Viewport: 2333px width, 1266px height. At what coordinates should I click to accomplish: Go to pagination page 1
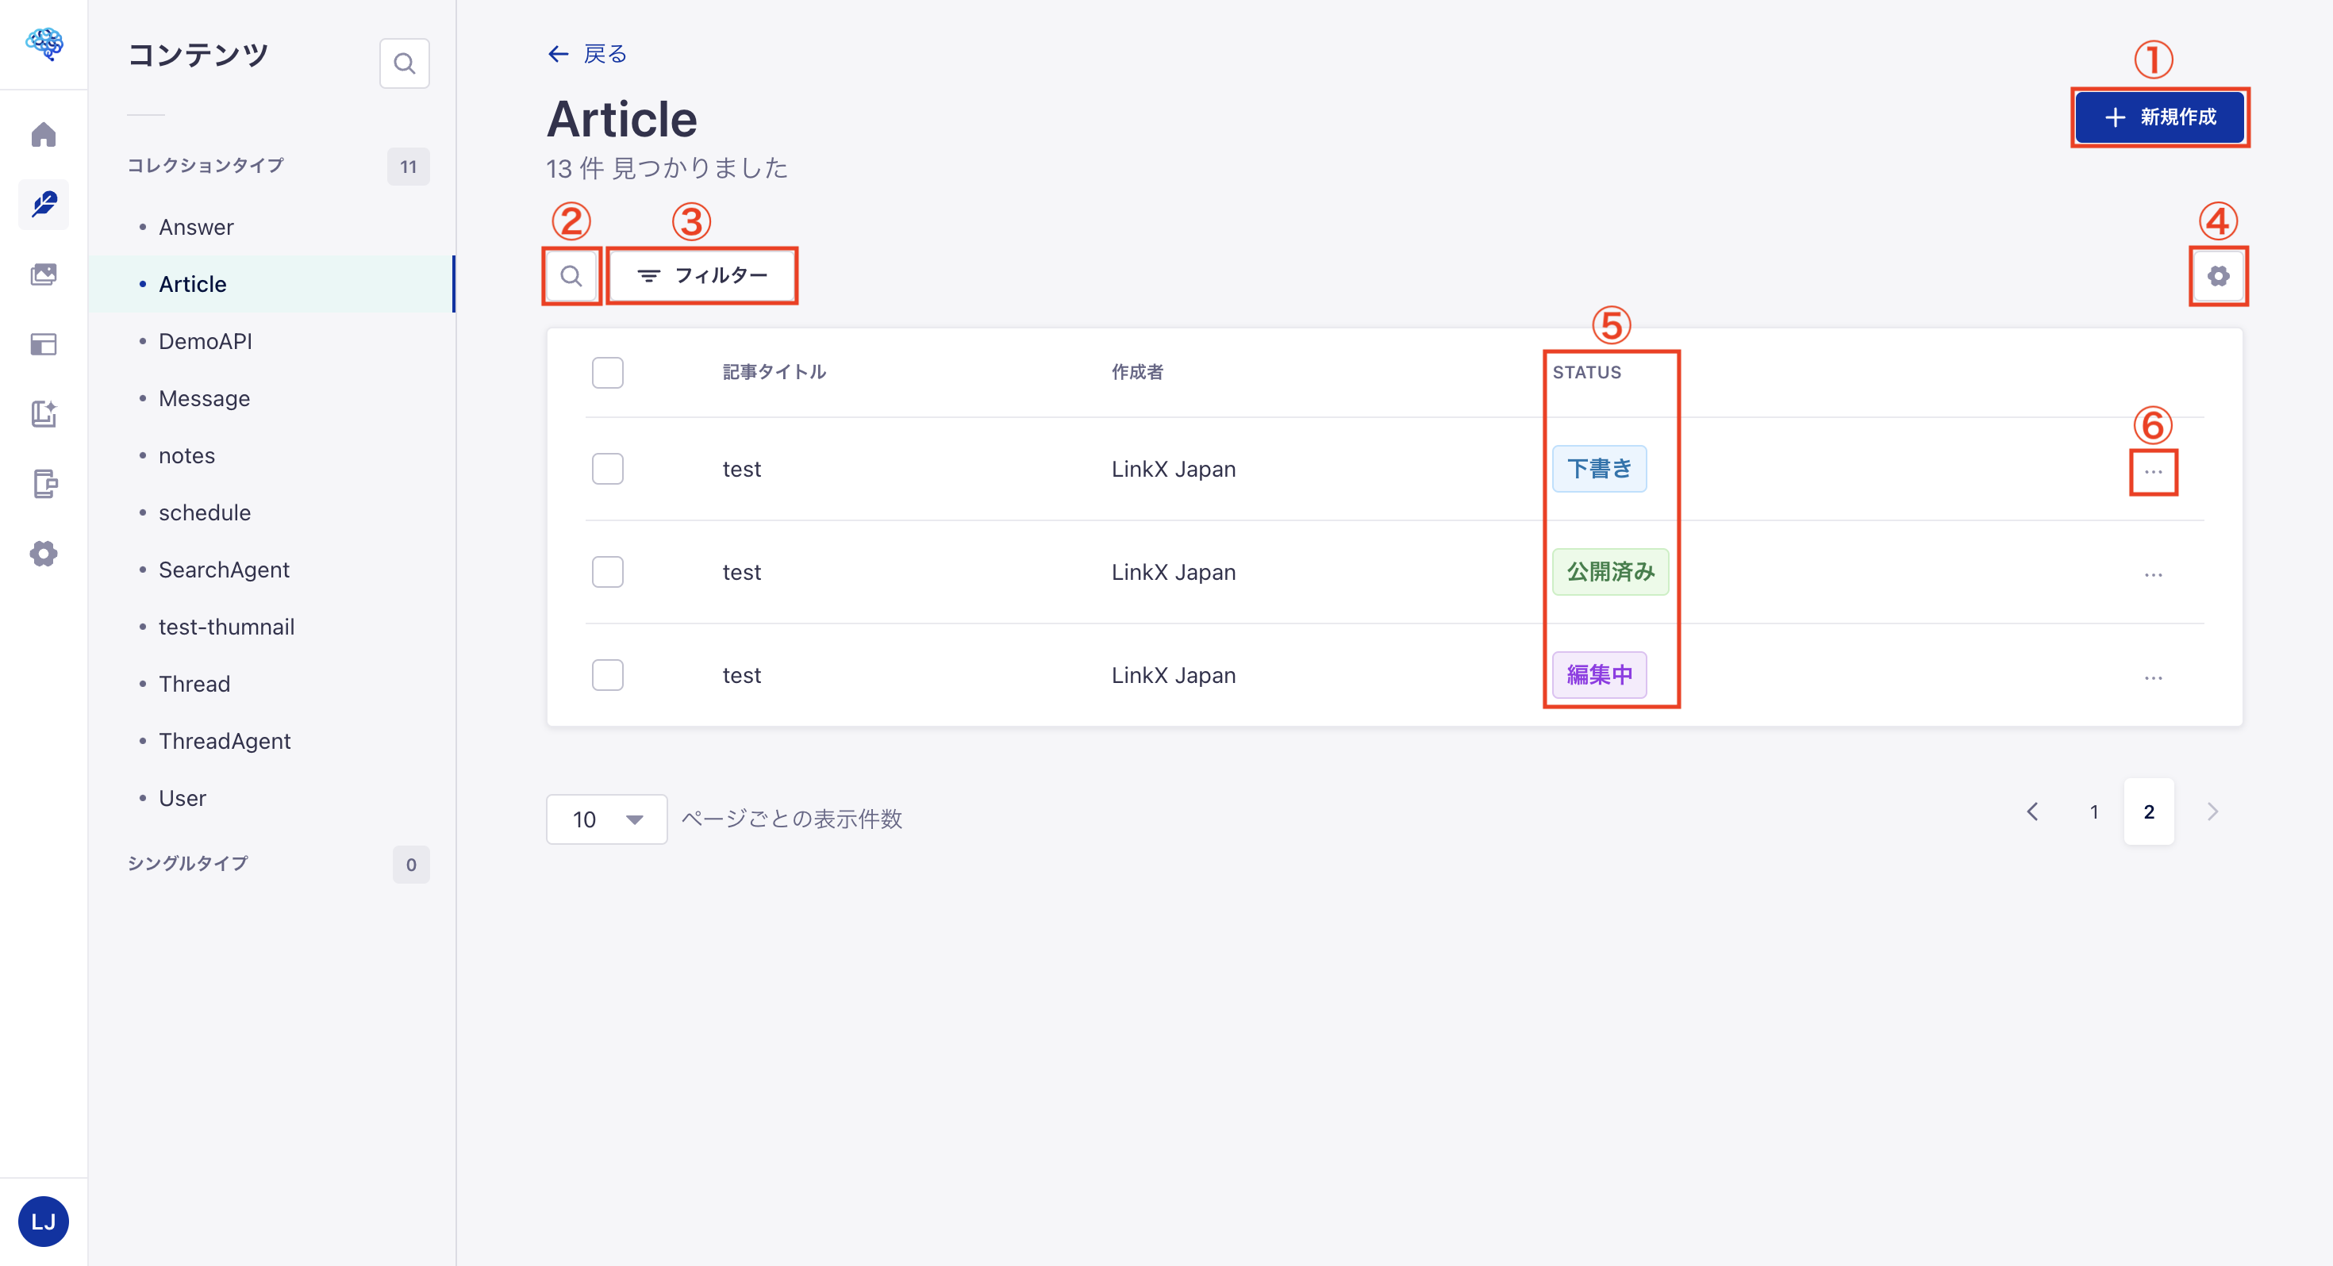coord(2093,812)
